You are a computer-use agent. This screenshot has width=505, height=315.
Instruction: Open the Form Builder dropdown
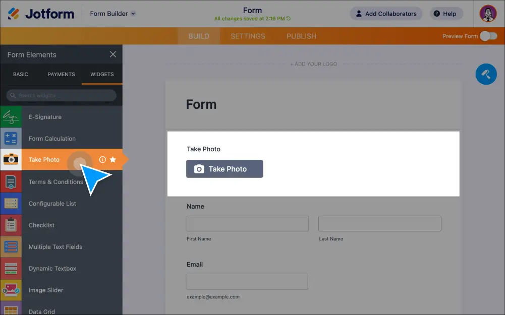coord(113,14)
